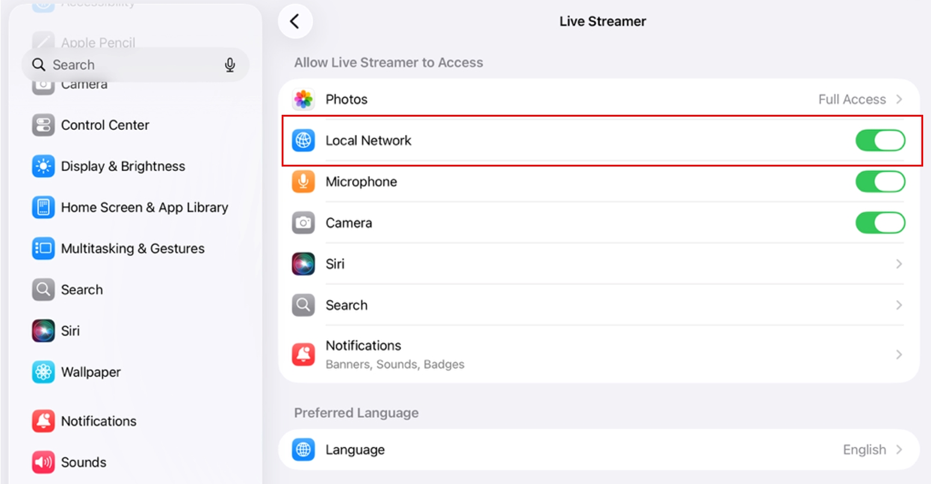
Task: Tap the Home Screen & App Library icon
Action: [x=43, y=207]
